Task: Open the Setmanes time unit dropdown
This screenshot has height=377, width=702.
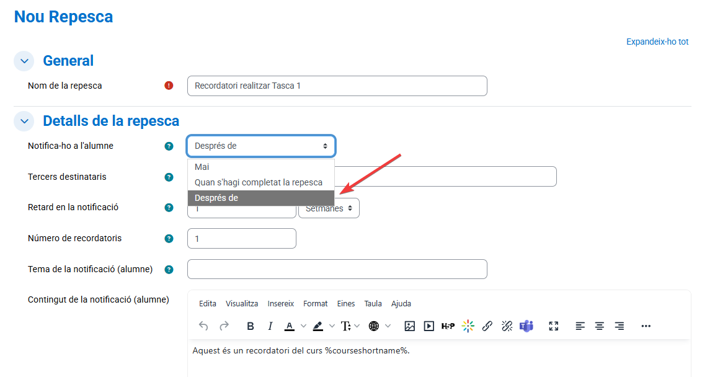Action: (x=329, y=208)
